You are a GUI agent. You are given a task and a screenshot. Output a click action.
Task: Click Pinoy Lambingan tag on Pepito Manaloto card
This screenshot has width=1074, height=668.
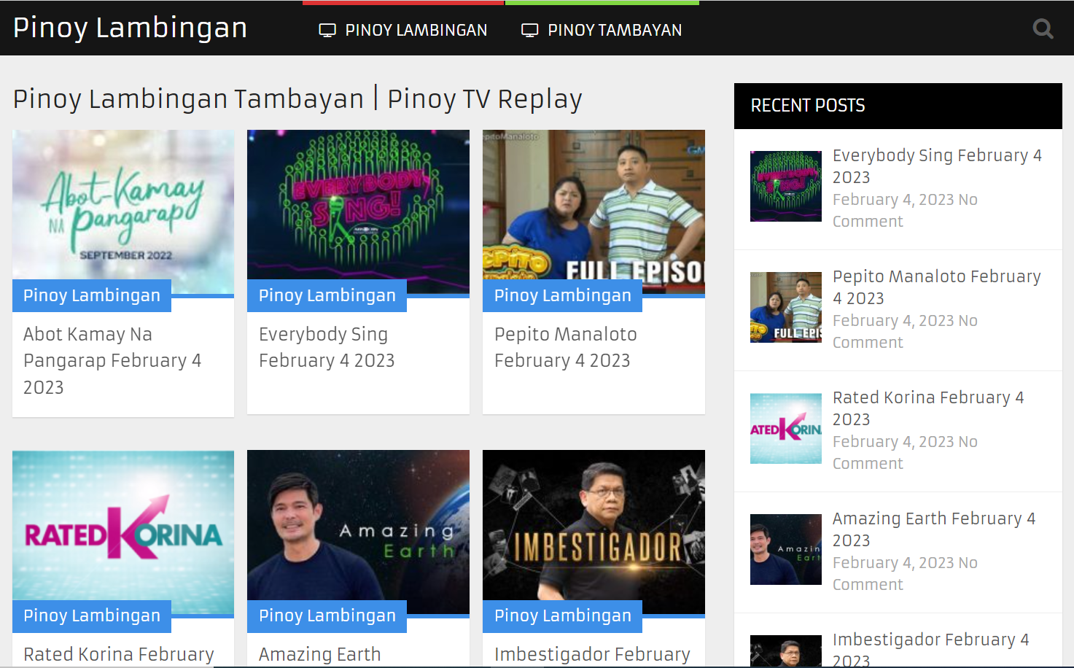pyautogui.click(x=562, y=295)
